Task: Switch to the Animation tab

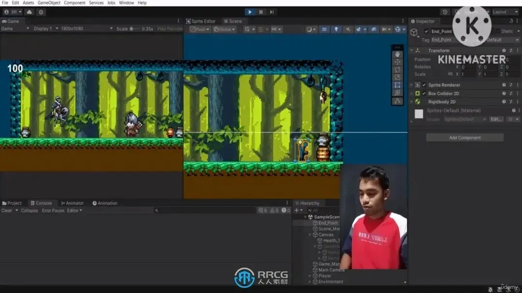Action: coord(105,203)
